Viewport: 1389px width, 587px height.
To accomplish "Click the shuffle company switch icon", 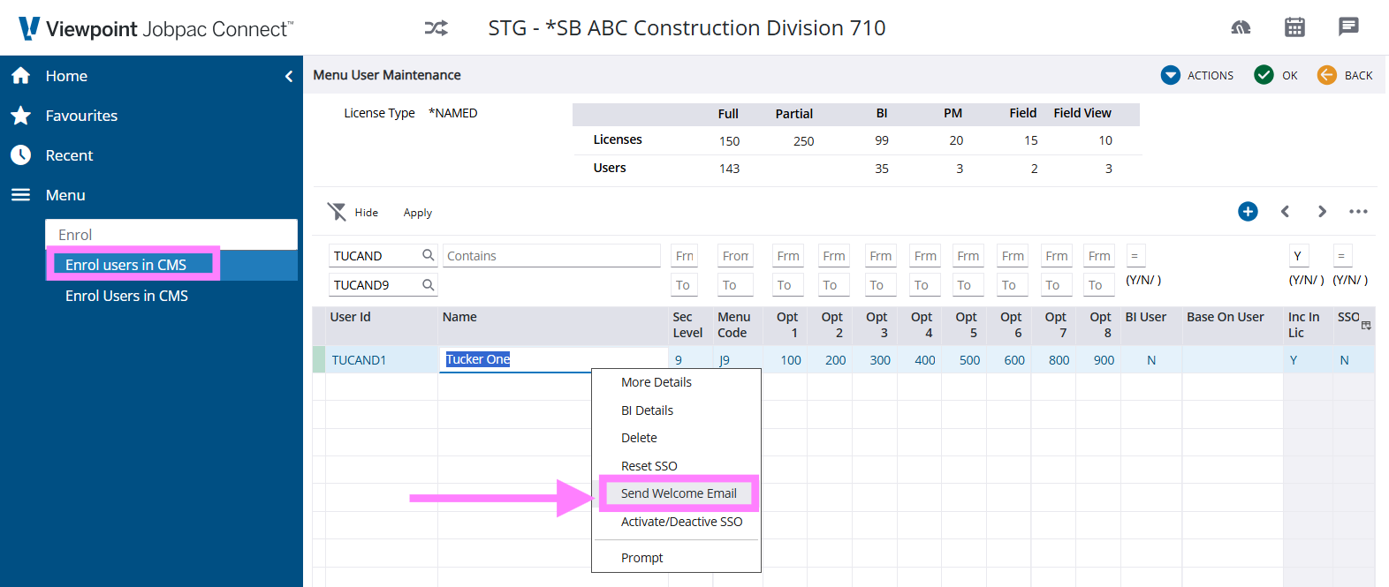I will [x=436, y=28].
